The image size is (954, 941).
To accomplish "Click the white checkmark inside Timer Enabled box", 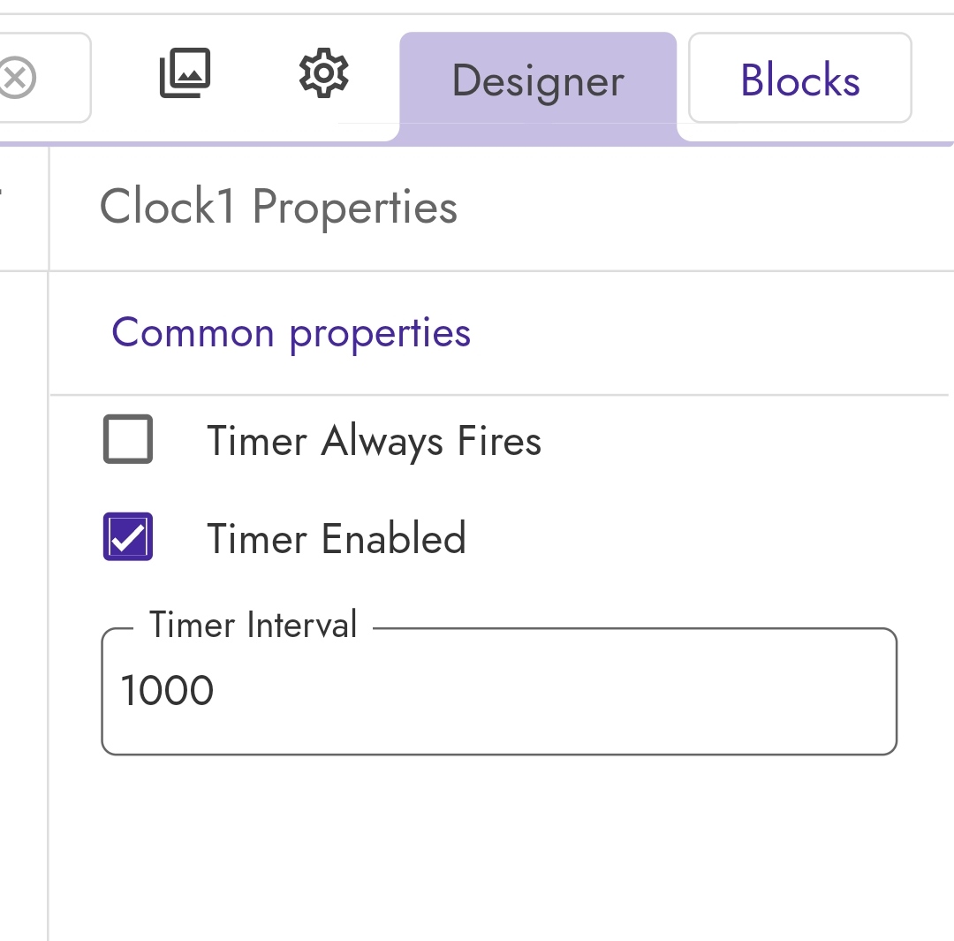I will coord(129,538).
